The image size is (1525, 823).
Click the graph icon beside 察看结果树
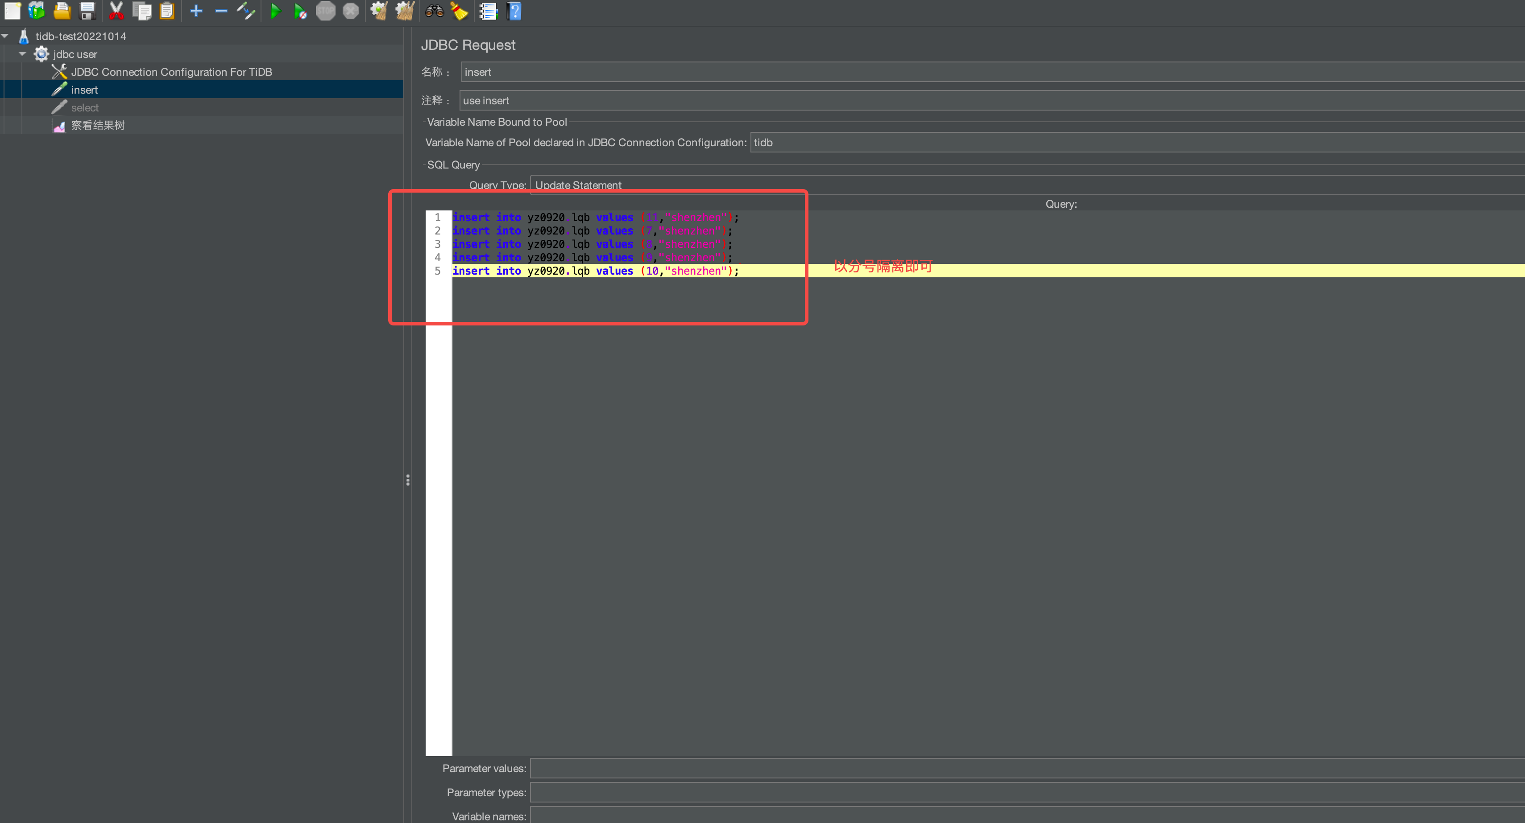[x=59, y=125]
